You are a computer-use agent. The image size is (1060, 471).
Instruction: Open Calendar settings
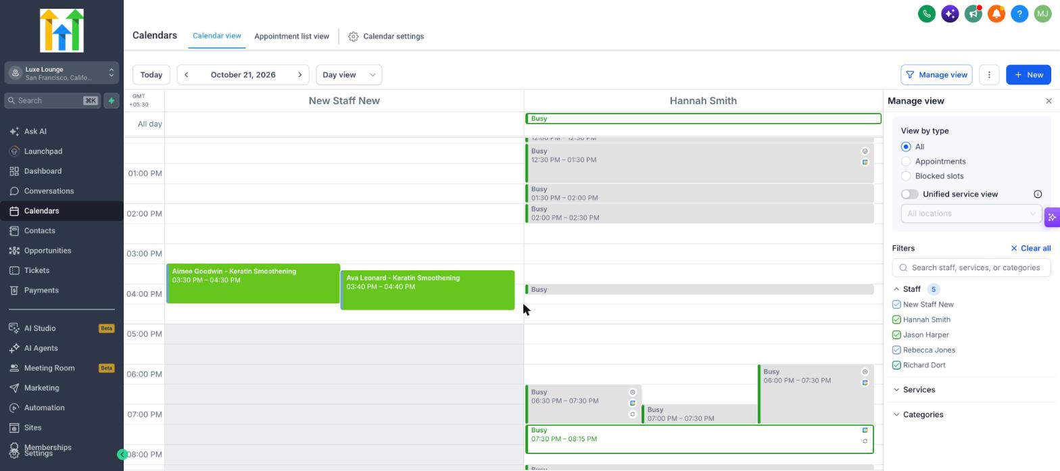(x=386, y=36)
